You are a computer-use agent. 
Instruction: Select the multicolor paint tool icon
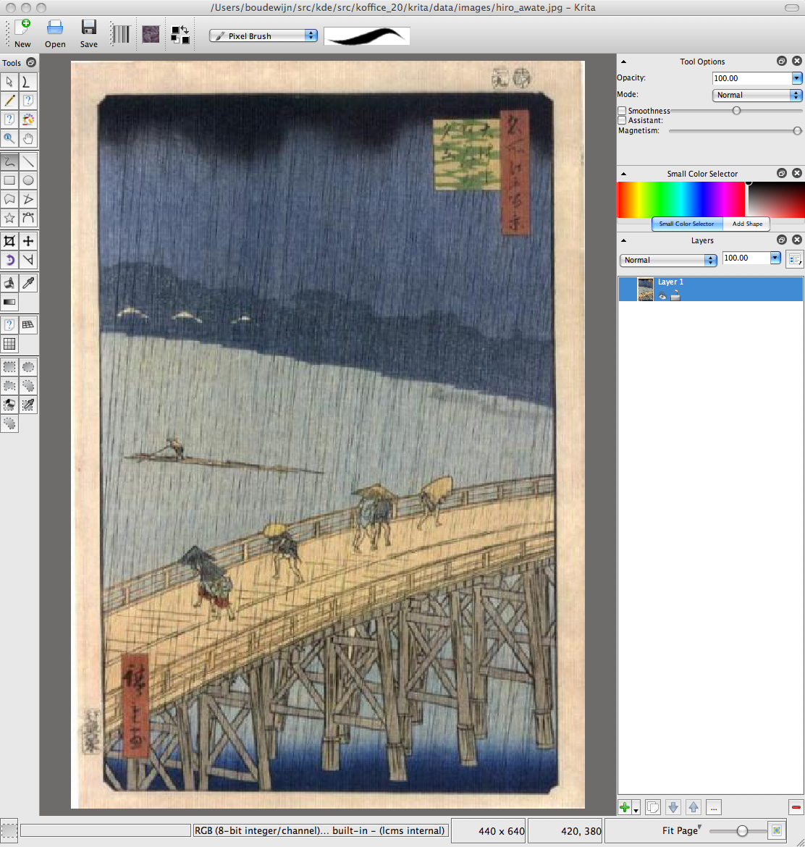pyautogui.click(x=28, y=119)
